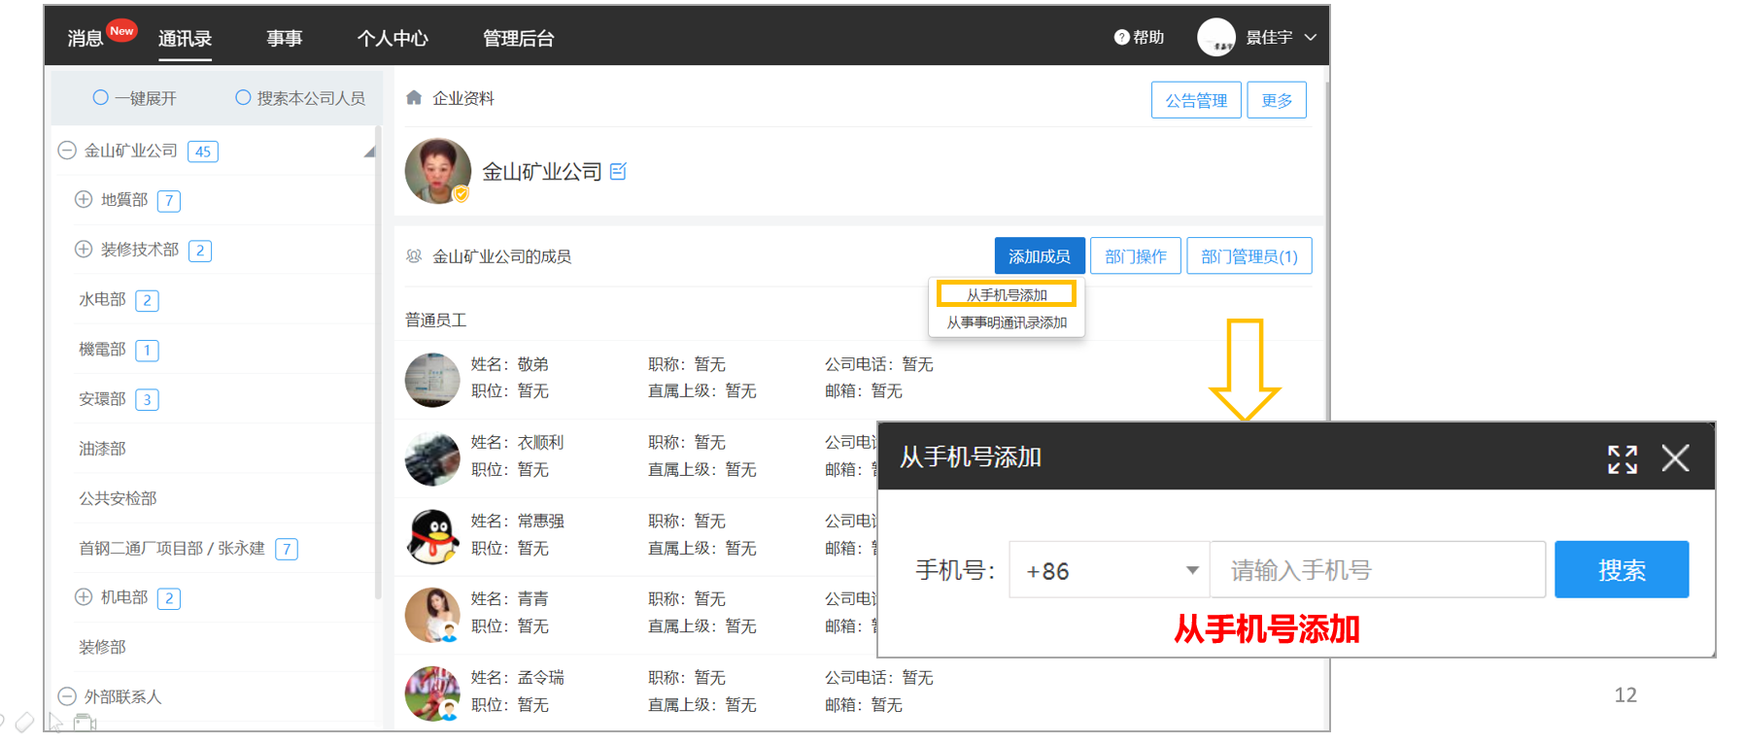Open 公告管理 button
This screenshot has width=1744, height=743.
pos(1196,100)
